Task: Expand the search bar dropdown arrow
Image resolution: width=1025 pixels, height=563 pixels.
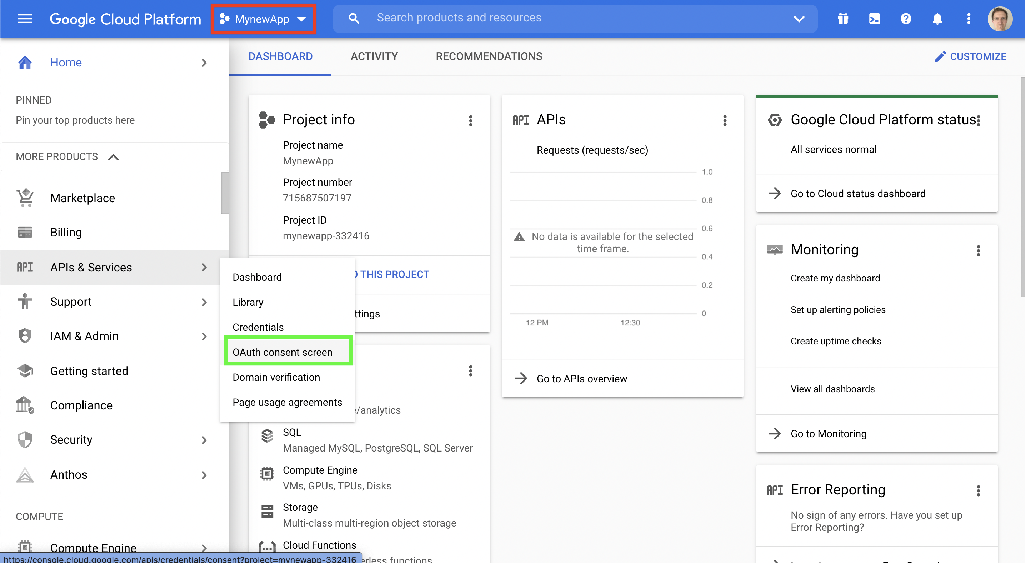Action: pyautogui.click(x=799, y=19)
